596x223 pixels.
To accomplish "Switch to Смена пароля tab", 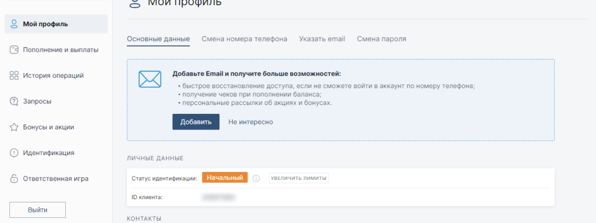I will point(382,39).
